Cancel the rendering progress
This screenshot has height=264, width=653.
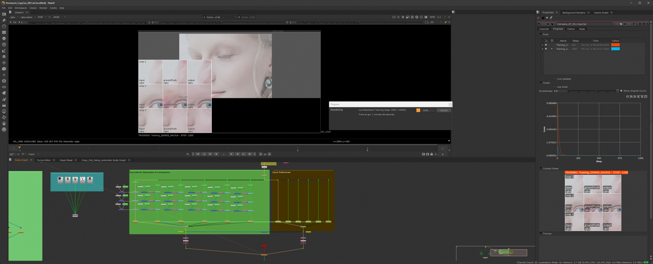(443, 110)
